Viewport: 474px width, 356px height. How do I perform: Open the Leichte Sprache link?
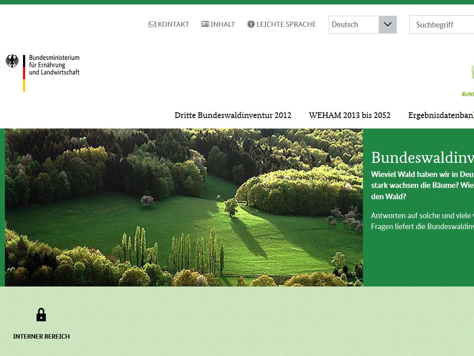(282, 24)
